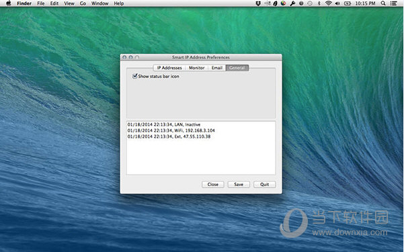Toggle Show status bar icon checkbox

pos(134,76)
